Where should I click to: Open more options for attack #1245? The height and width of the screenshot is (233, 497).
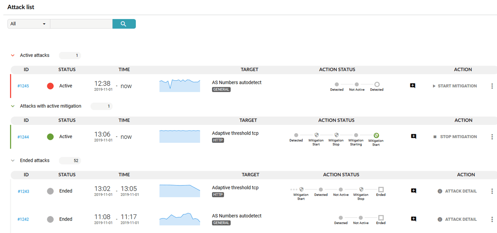point(492,86)
